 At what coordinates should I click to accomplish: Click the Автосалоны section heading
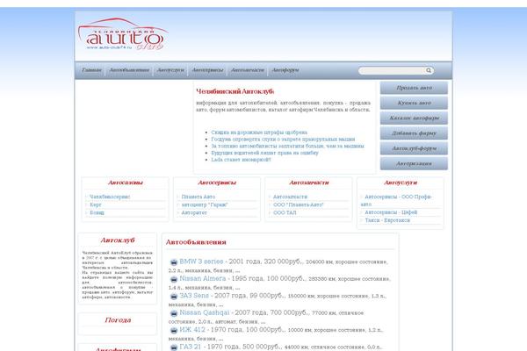click(126, 183)
